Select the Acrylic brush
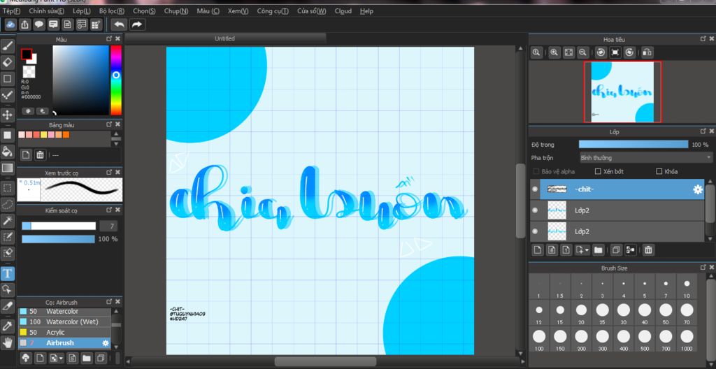This screenshot has width=716, height=369. coord(64,333)
